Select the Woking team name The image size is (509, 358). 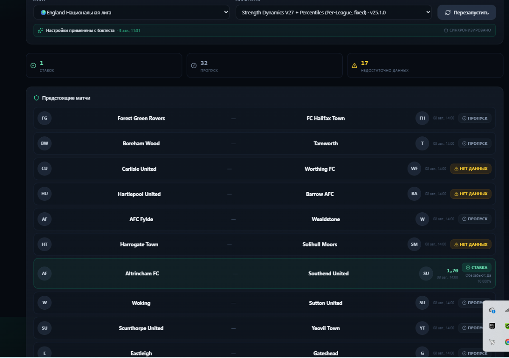[x=141, y=303]
